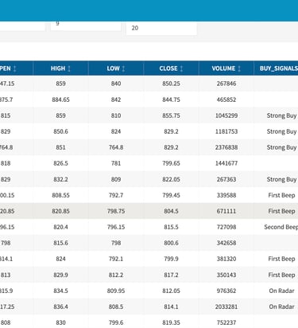
Task: Click First Beep in volume 381320 row
Action: pos(281,259)
